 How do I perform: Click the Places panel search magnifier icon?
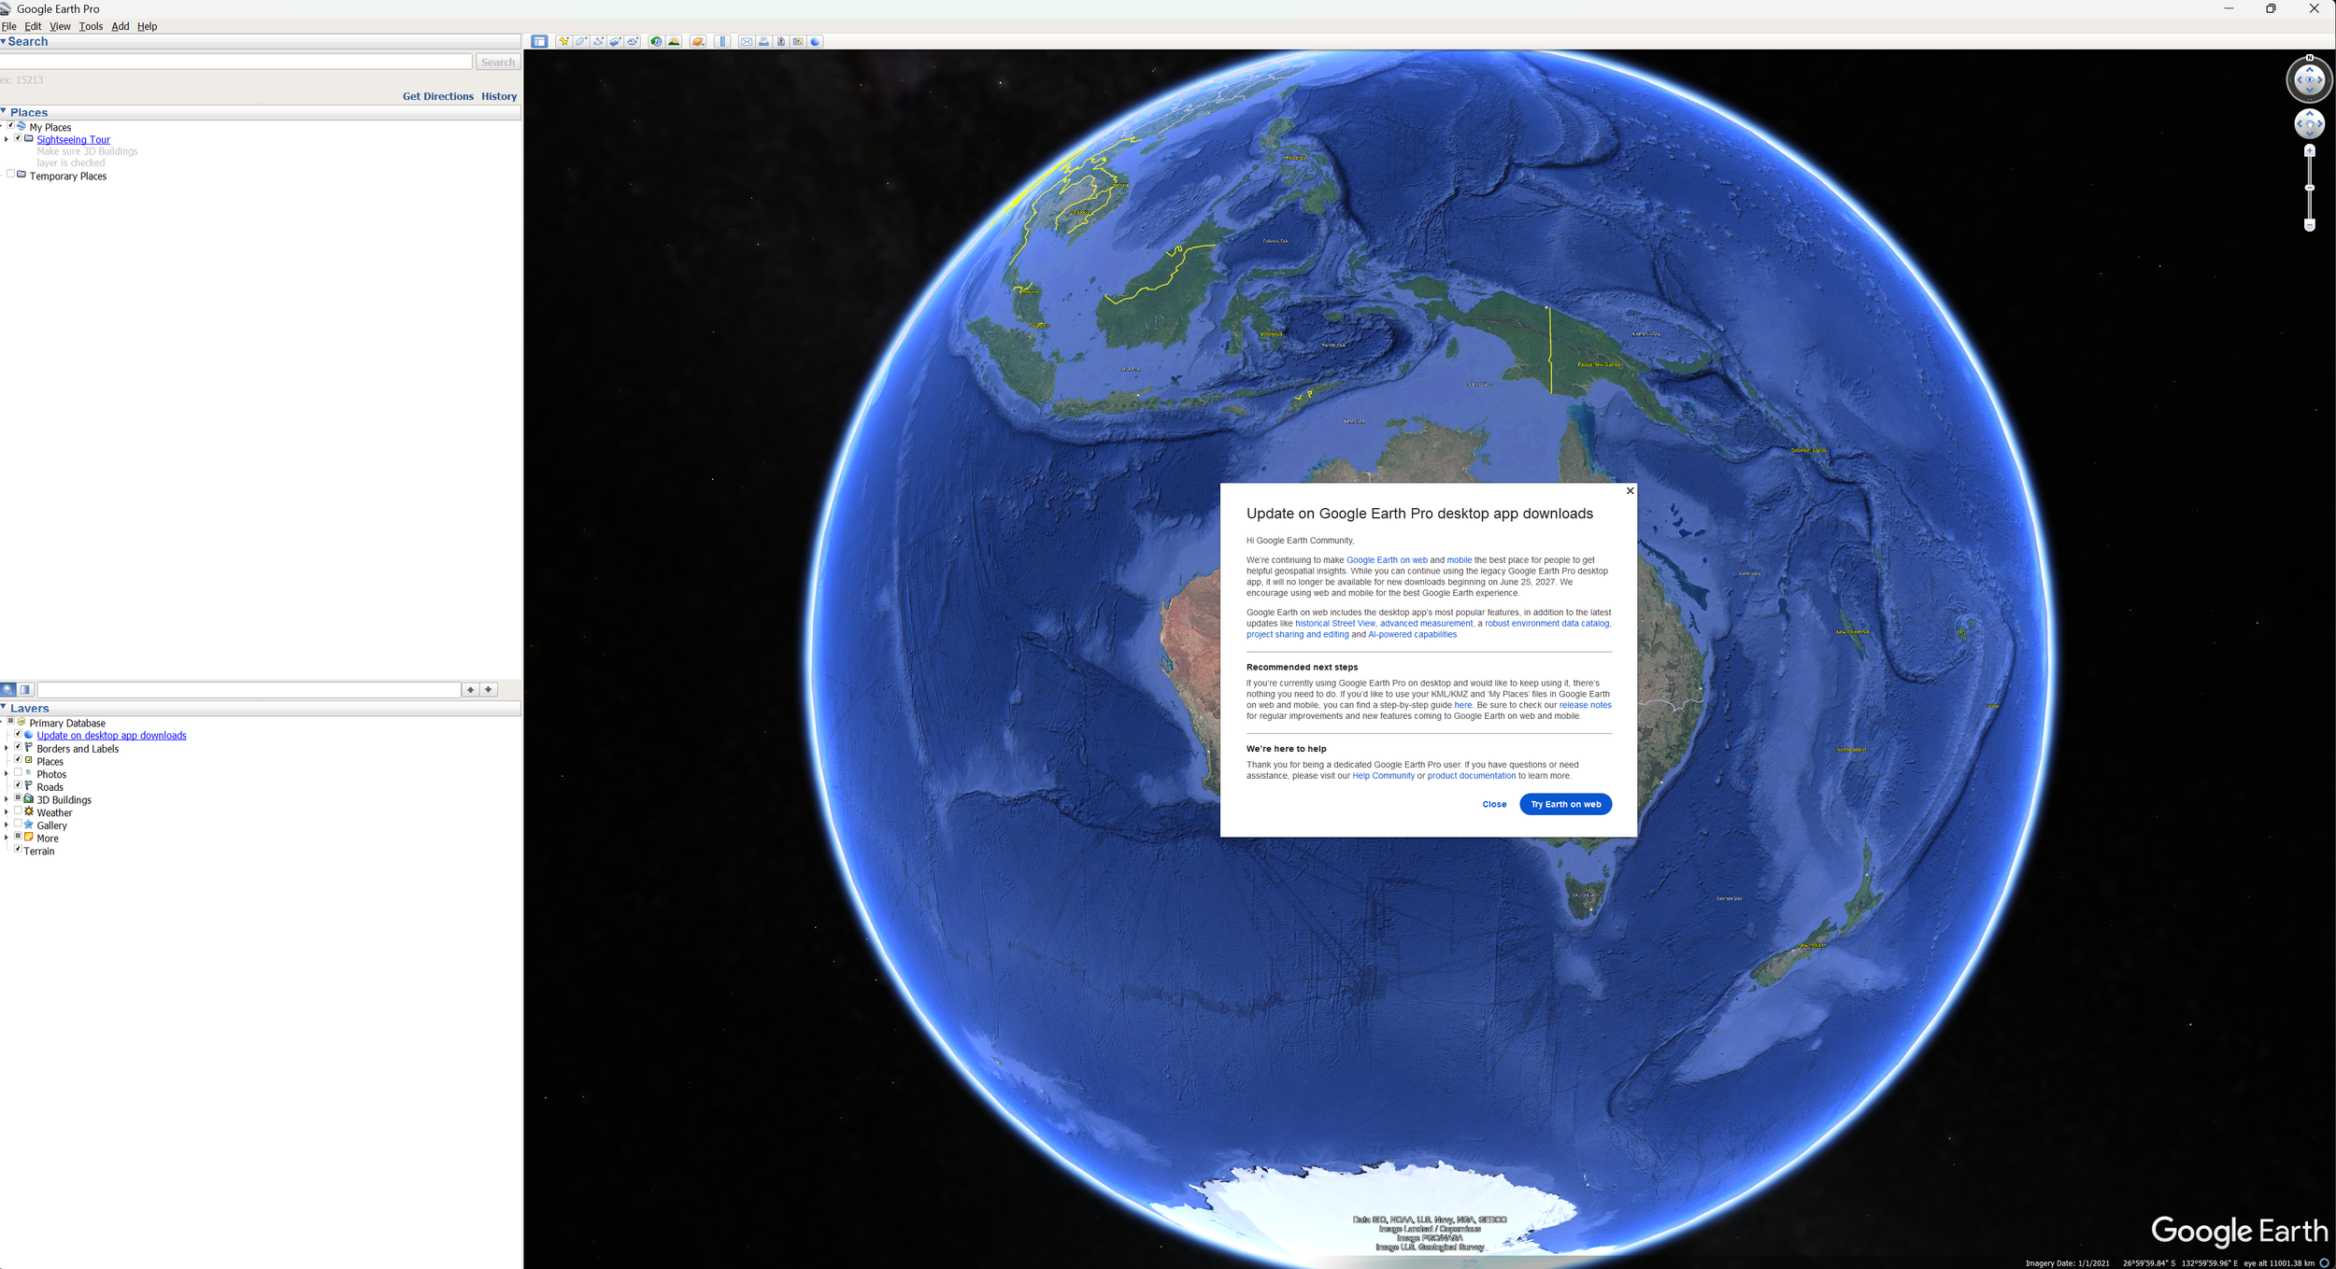click(8, 690)
